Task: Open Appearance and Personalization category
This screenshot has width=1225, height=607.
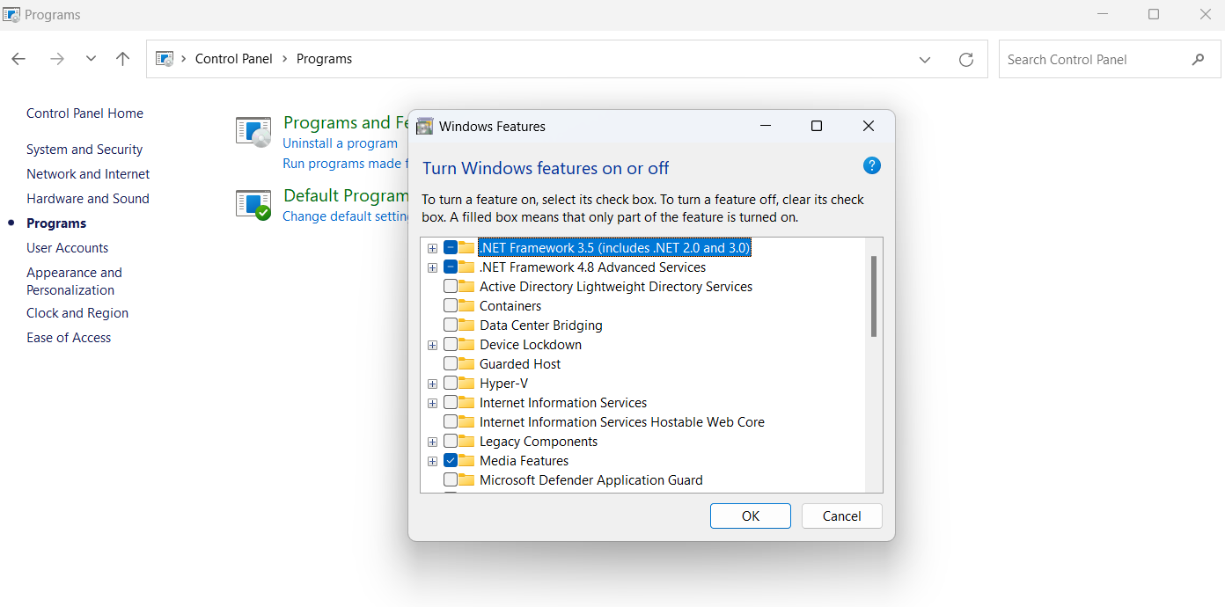Action: coord(74,282)
